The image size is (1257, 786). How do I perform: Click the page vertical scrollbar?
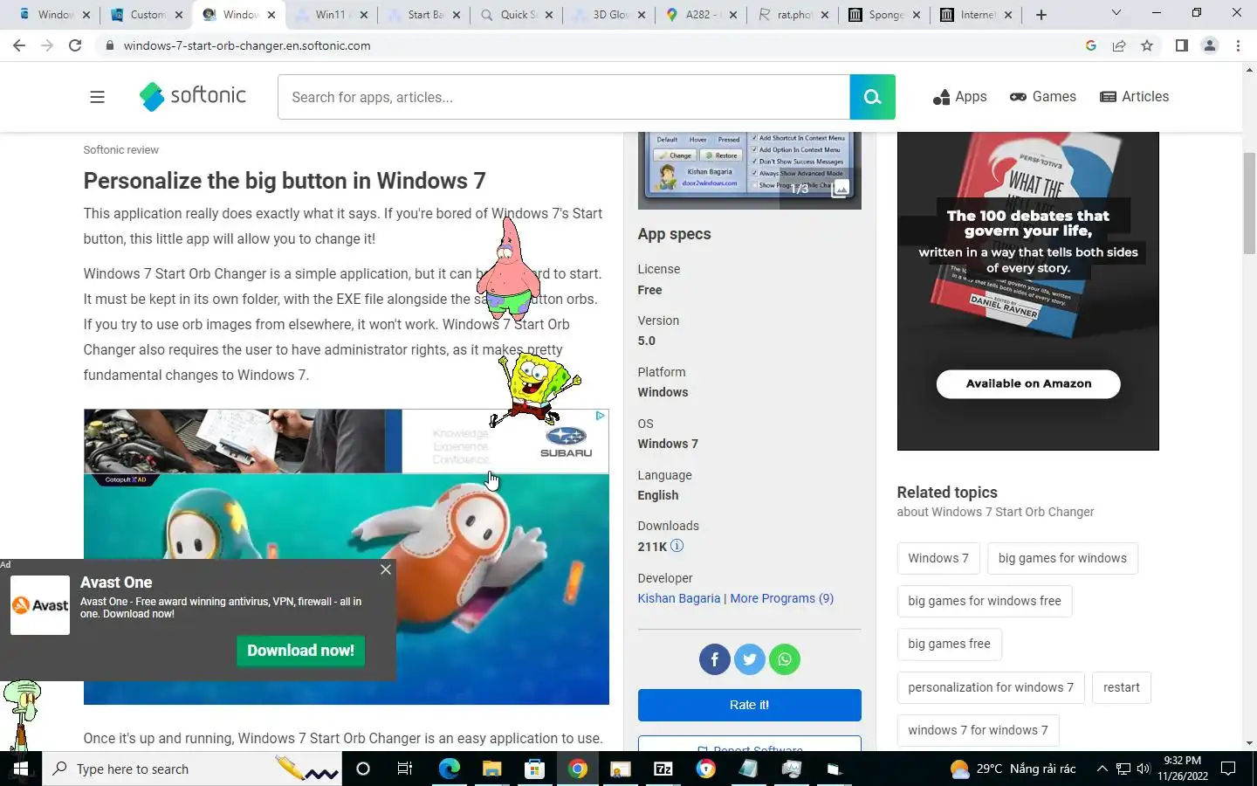pyautogui.click(x=1250, y=203)
